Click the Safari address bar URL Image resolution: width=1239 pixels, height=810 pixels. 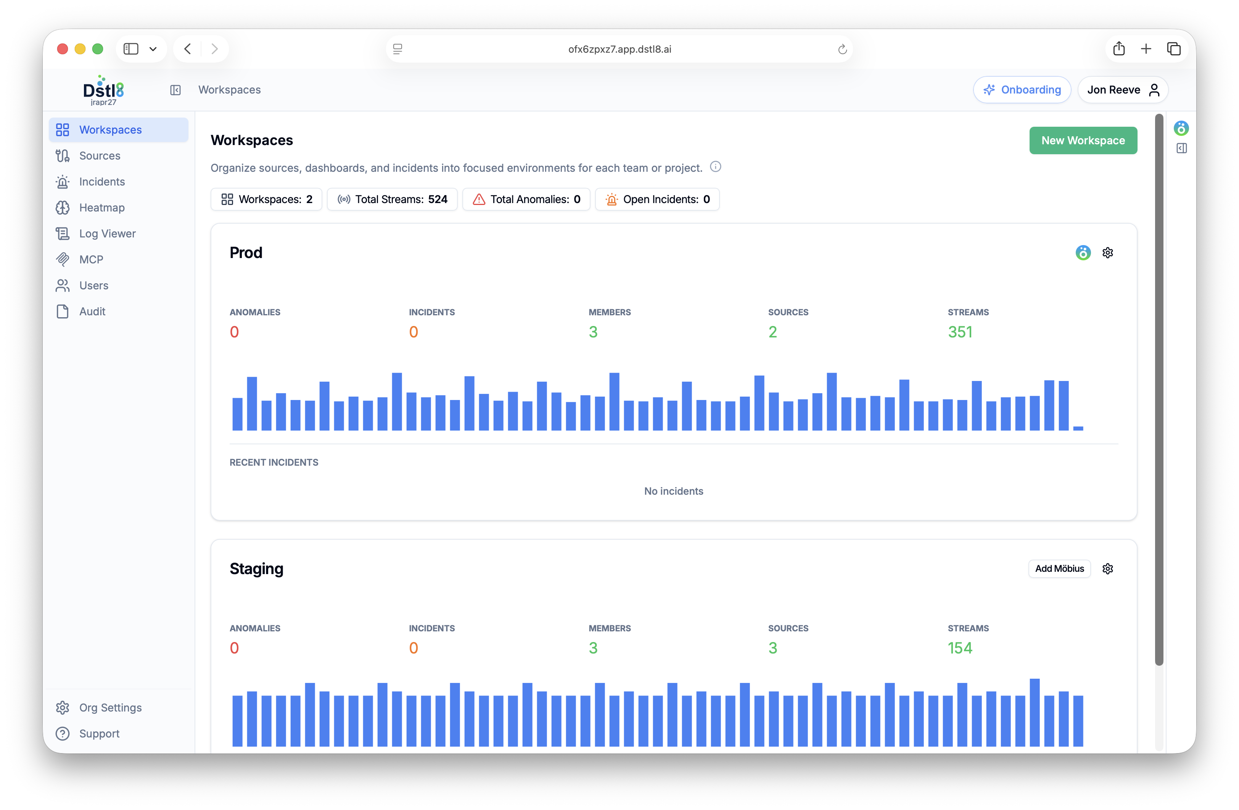(619, 50)
